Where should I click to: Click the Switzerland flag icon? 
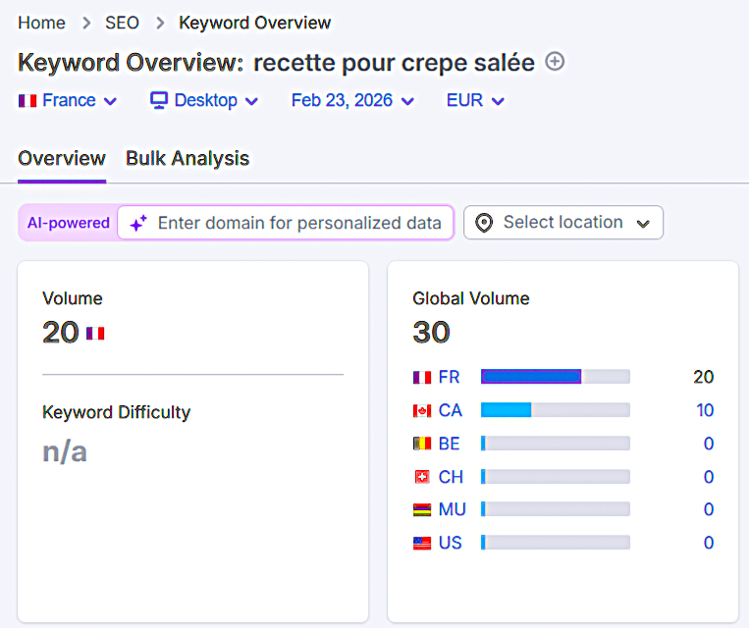tap(422, 477)
